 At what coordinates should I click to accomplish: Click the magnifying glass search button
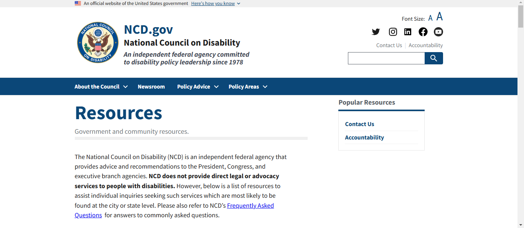coord(434,58)
